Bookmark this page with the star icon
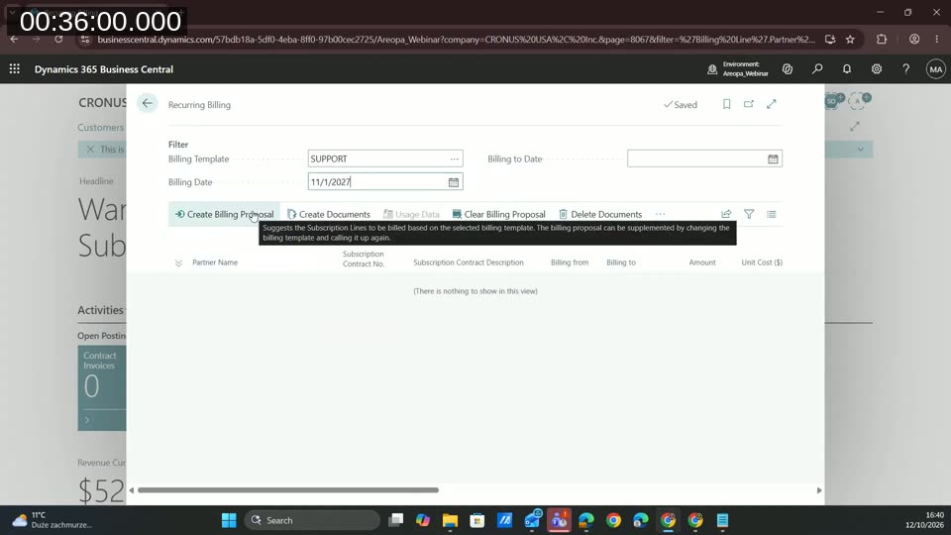The image size is (951, 535). click(850, 39)
